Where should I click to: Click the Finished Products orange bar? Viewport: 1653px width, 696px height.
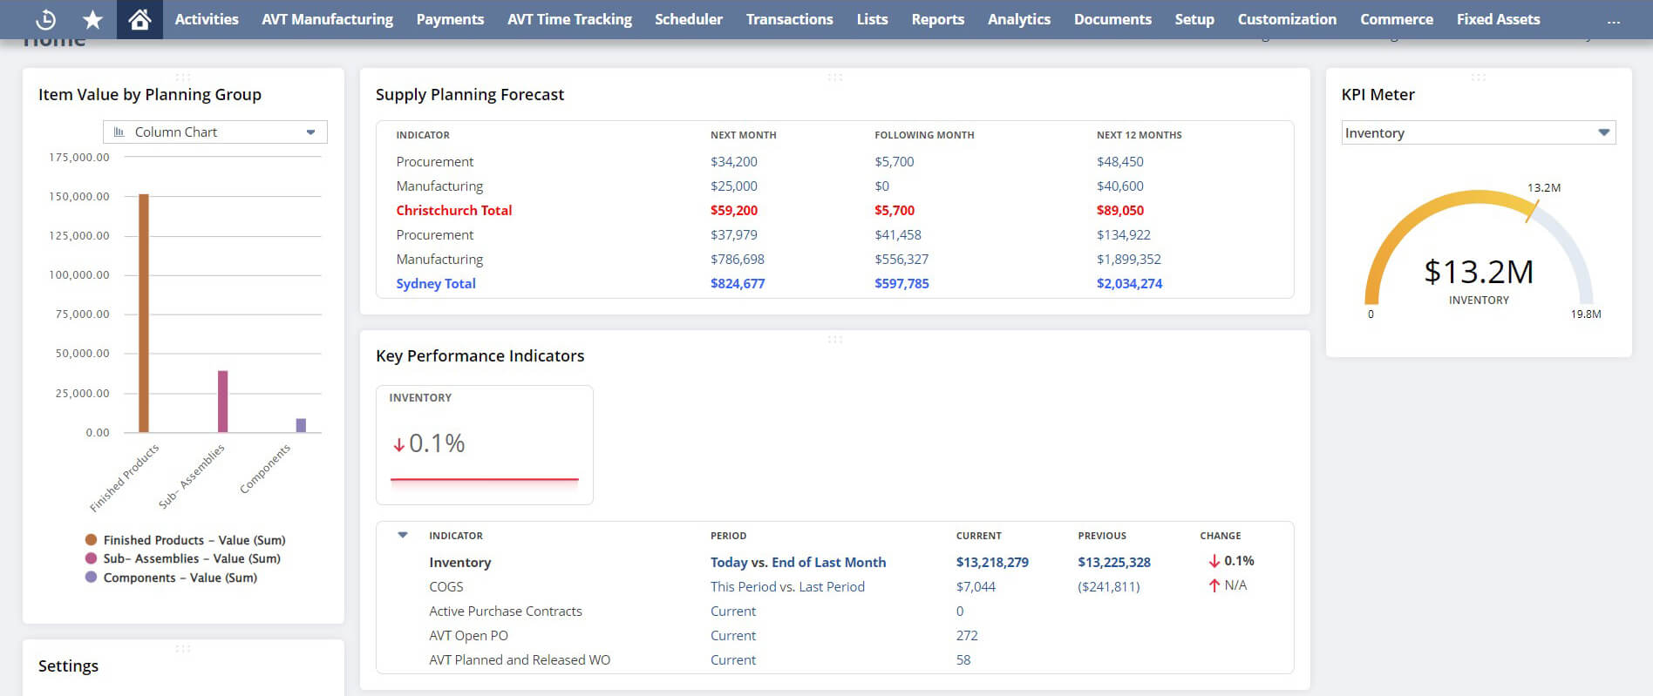[x=144, y=314]
